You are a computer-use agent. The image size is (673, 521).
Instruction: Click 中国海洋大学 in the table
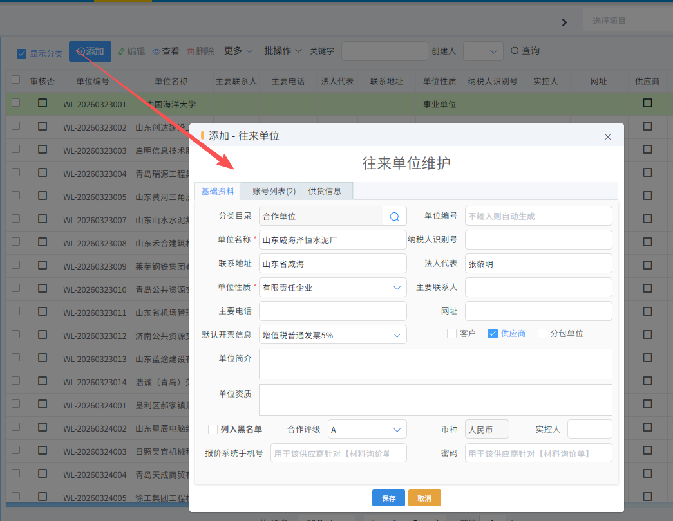tap(171, 105)
